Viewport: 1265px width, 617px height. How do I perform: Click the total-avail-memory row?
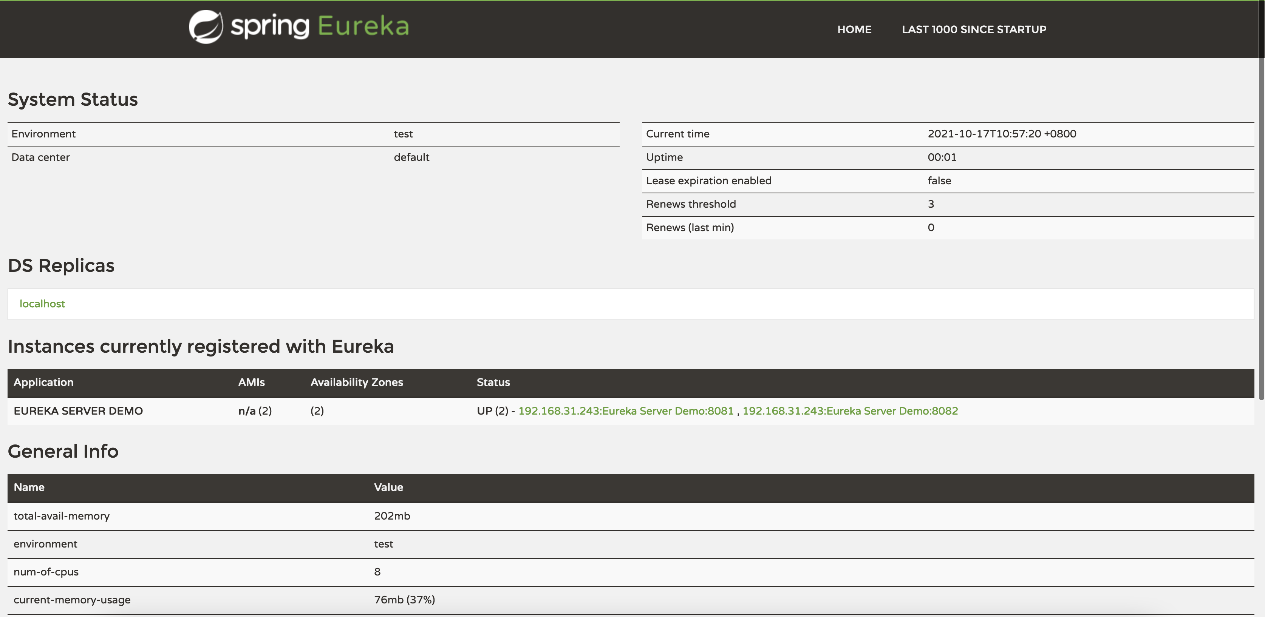[x=61, y=516]
